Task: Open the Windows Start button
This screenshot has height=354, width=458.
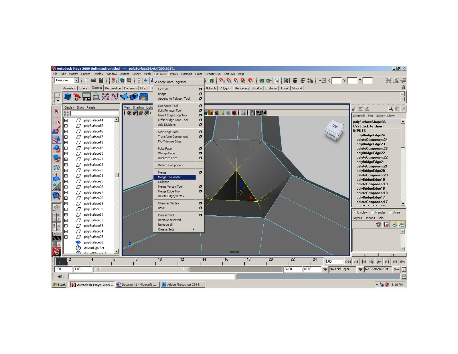Action: tap(59, 285)
